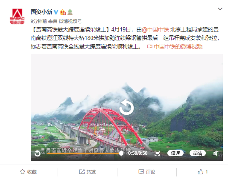Open the 中国中铁的微博视频 link
The width and height of the screenshot is (228, 179).
coord(175,46)
